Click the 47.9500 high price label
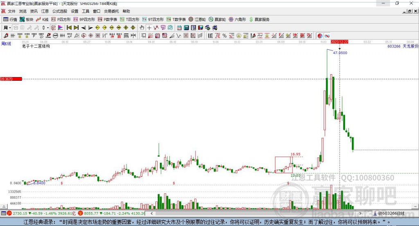The height and width of the screenshot is (226, 419). pos(340,53)
